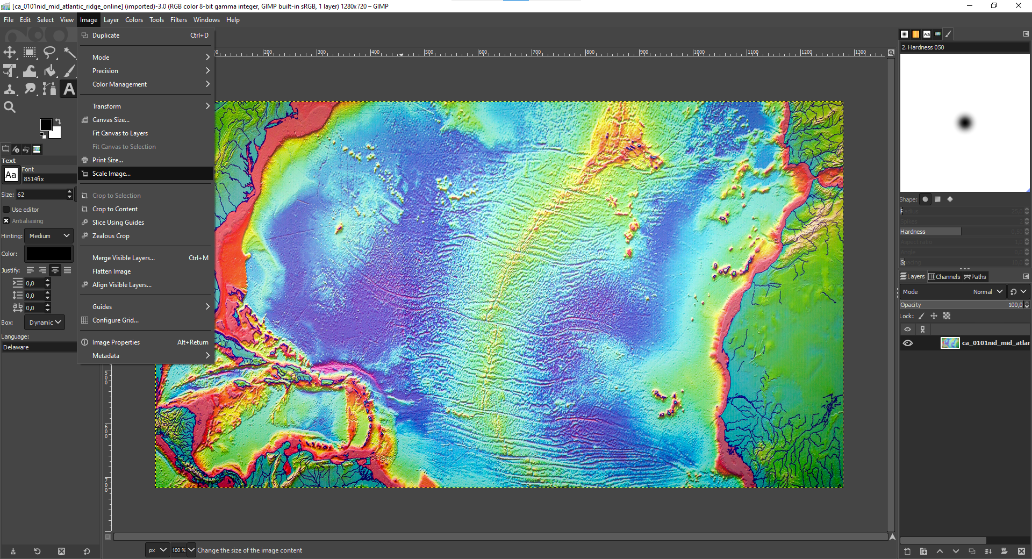The height and width of the screenshot is (559, 1032).
Task: Open the Box Dynamic dropdown
Action: click(x=45, y=322)
